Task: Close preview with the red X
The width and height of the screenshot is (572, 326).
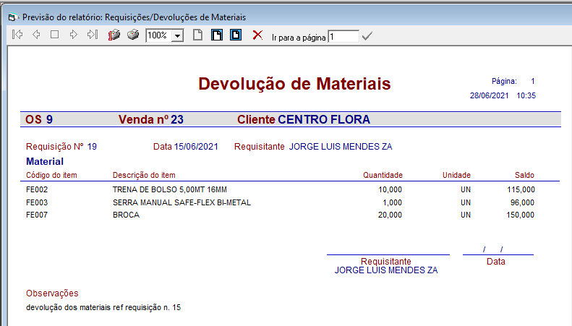Action: coord(257,35)
